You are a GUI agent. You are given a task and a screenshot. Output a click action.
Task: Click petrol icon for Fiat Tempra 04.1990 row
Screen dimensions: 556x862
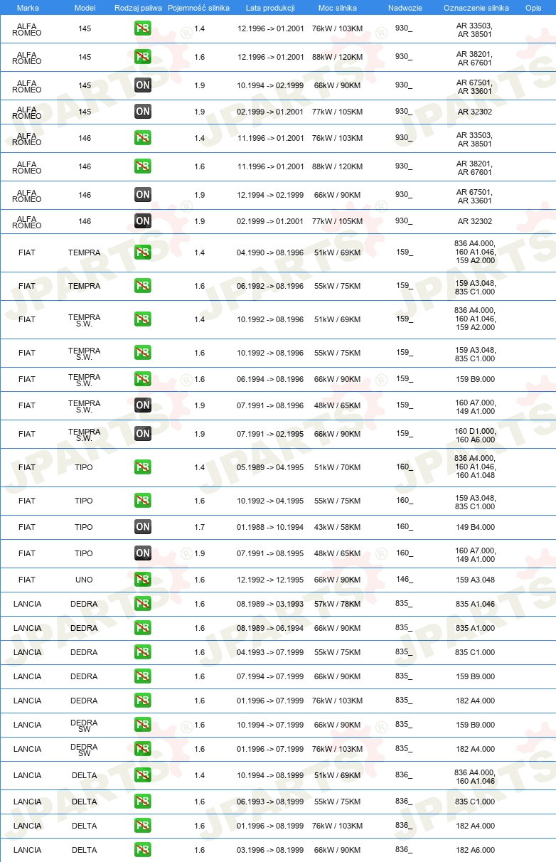143,252
